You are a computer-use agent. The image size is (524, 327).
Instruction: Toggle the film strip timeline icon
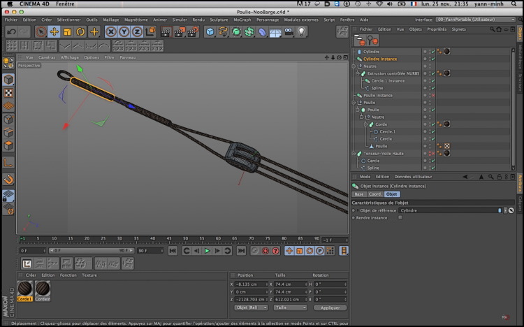[x=344, y=250]
